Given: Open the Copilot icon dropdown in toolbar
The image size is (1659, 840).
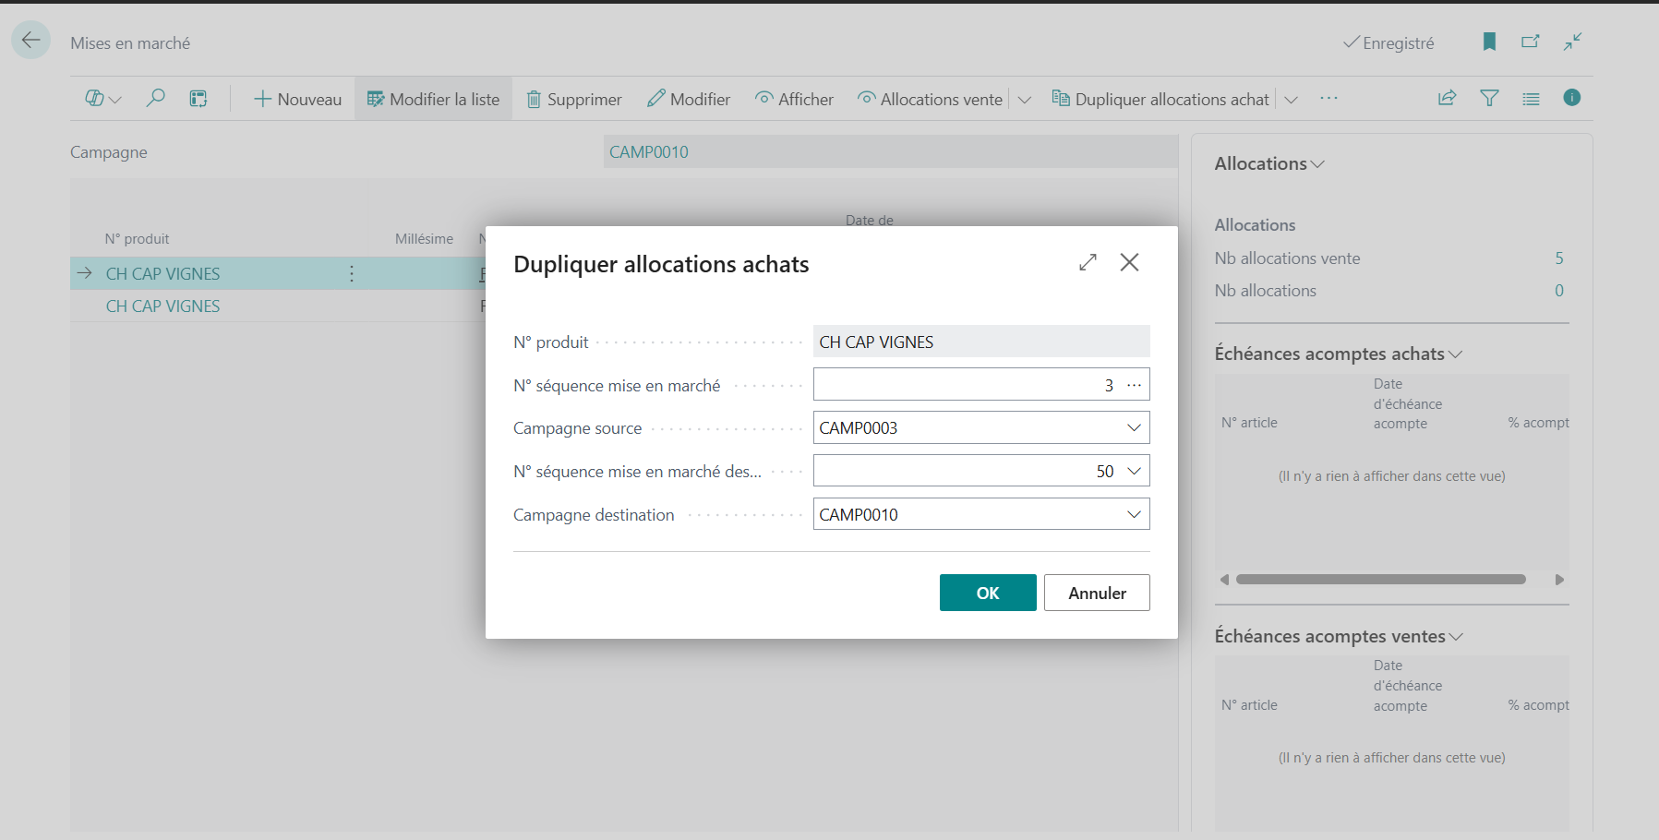Looking at the screenshot, I should point(102,99).
